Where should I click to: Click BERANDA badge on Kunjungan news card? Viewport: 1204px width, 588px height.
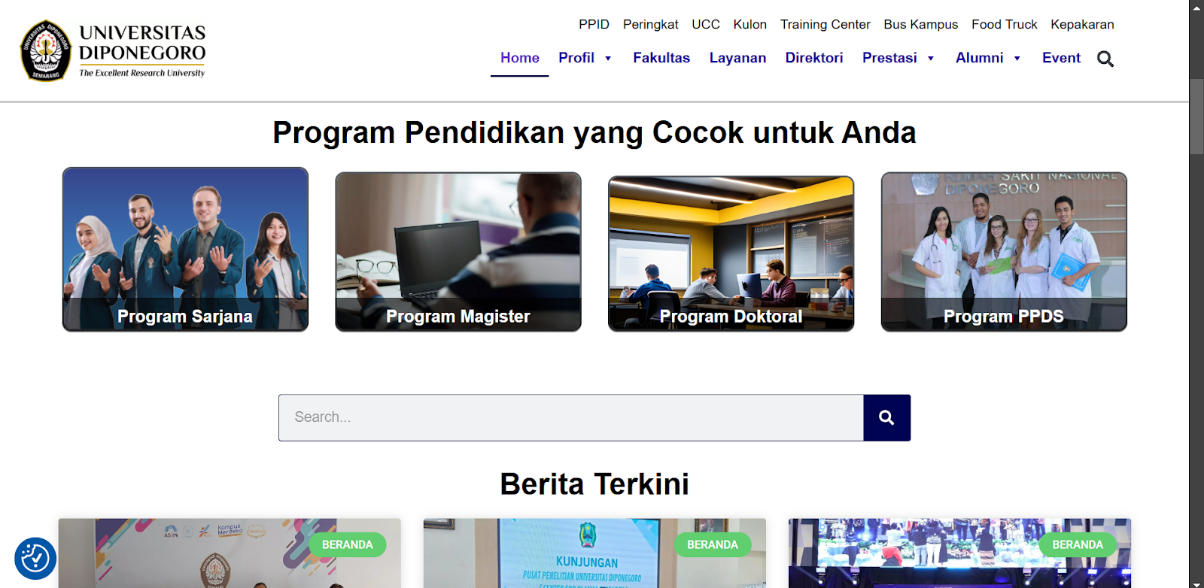[x=713, y=544]
